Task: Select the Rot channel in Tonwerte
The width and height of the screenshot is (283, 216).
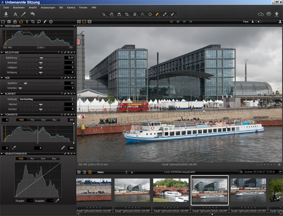Action: 33,120
